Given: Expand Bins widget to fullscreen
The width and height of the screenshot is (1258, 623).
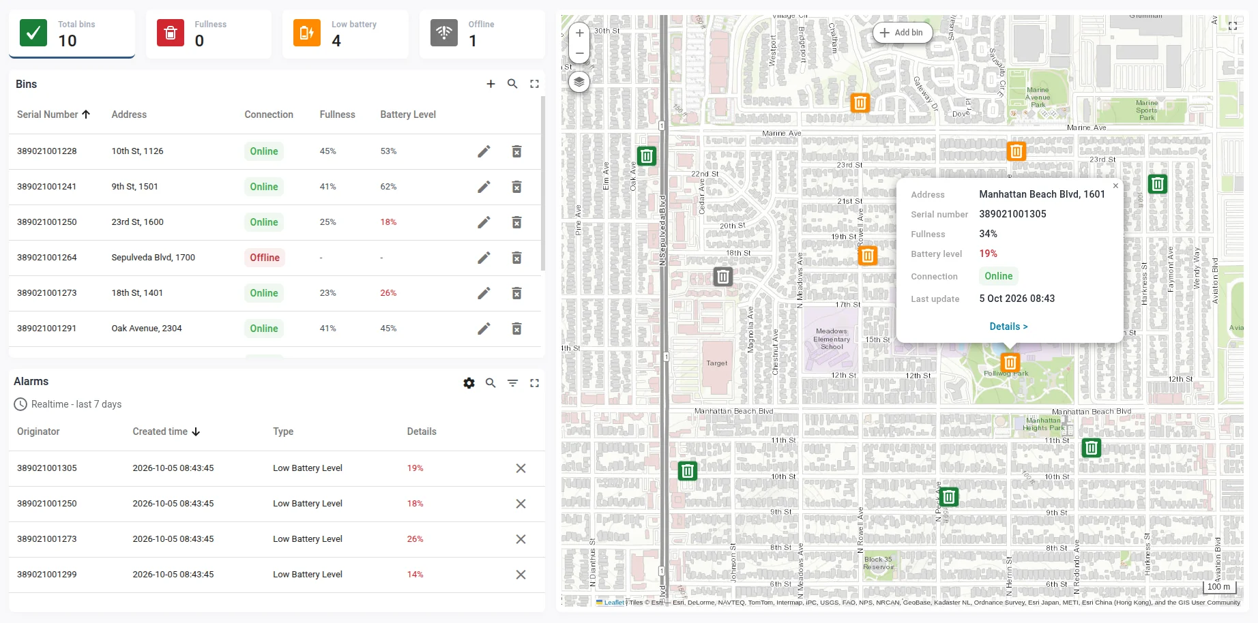Looking at the screenshot, I should [x=534, y=84].
